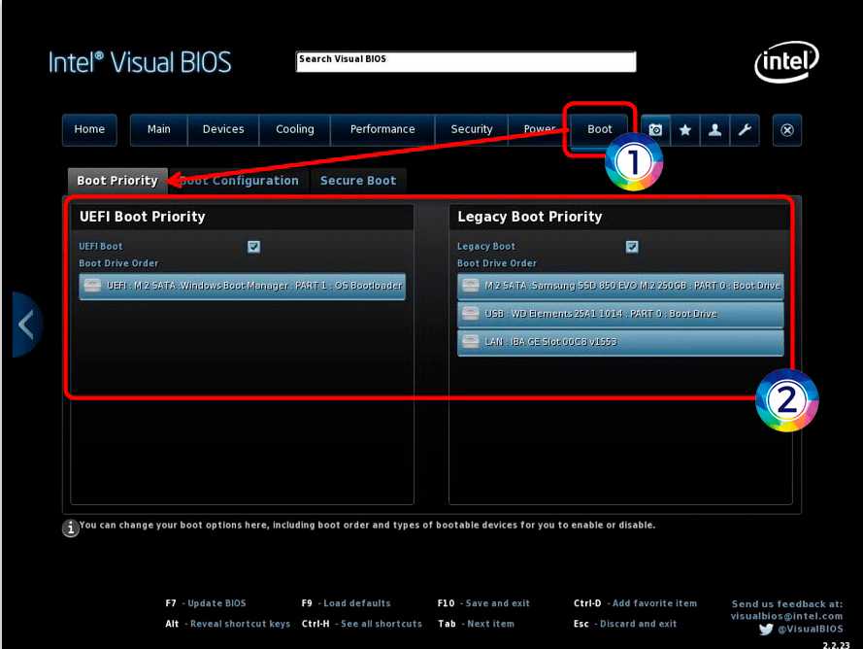Viewport: 863px width, 649px height.
Task: Click the camera screenshot icon
Action: [x=655, y=130]
